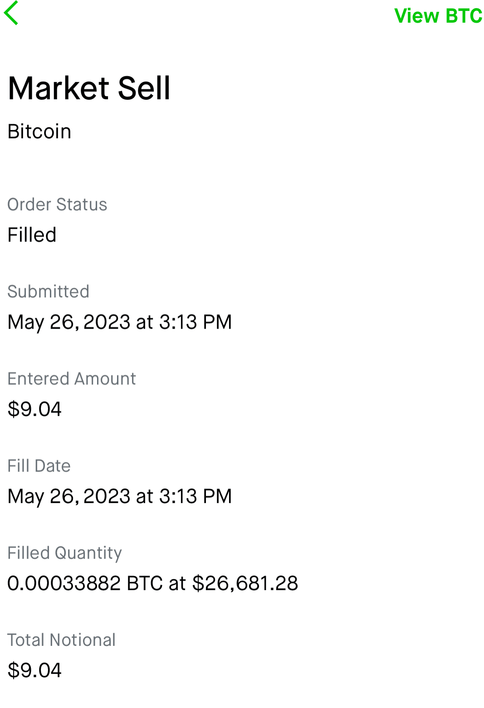Viewport: 484px width, 708px height.
Task: Click the 3:13 PM time under Submitted
Action: (196, 322)
